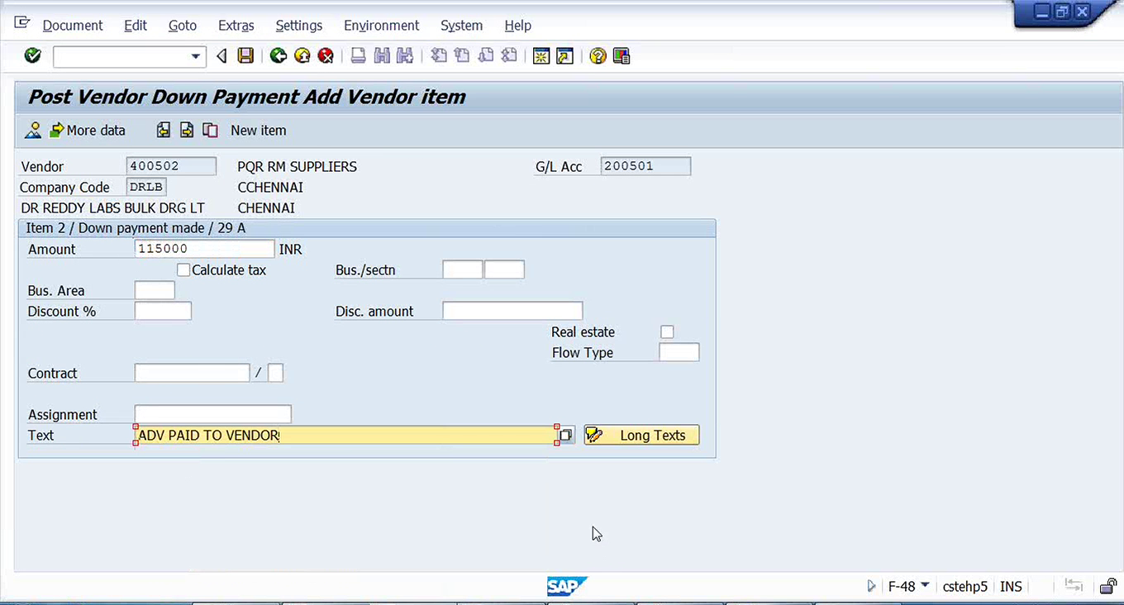Click the First Page icon
The image size is (1124, 605).
click(x=439, y=56)
